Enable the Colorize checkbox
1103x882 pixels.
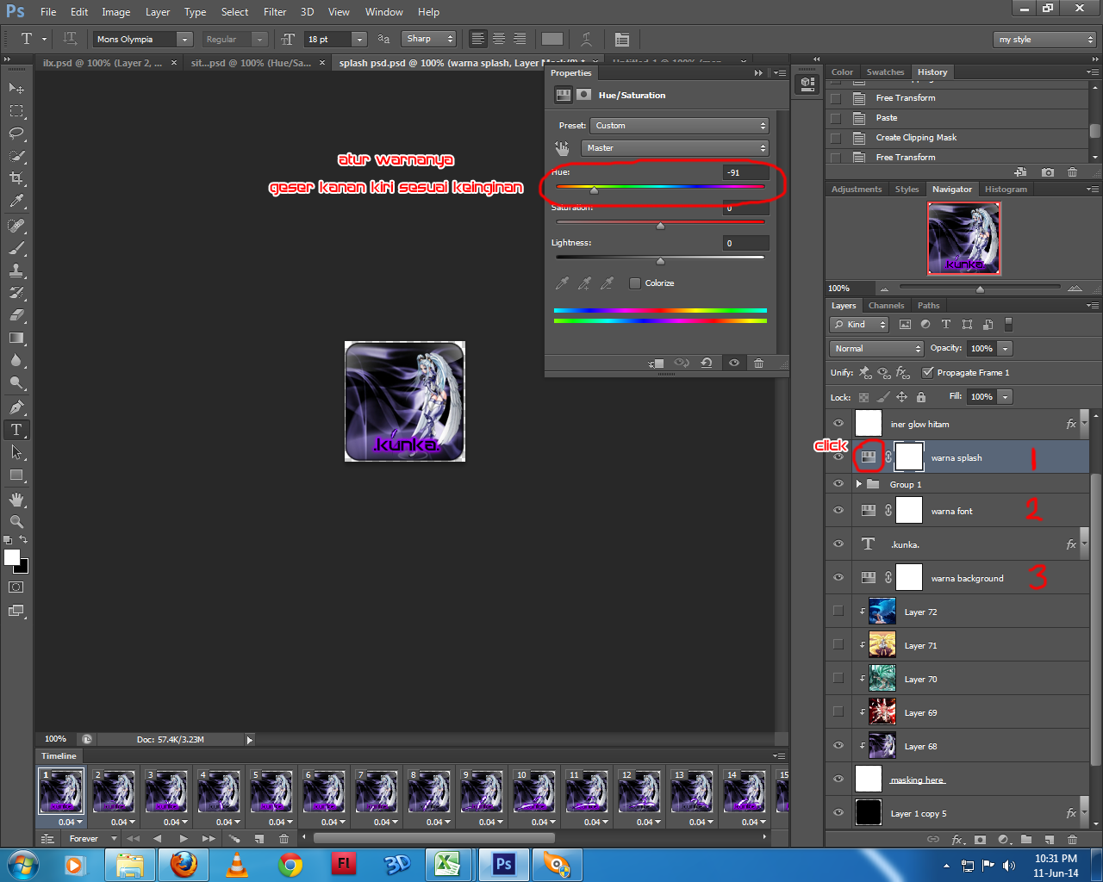point(635,283)
